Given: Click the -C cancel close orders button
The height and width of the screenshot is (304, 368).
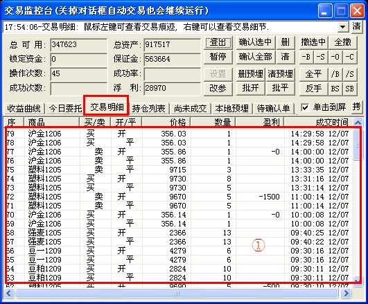Looking at the screenshot, I should click(350, 57).
